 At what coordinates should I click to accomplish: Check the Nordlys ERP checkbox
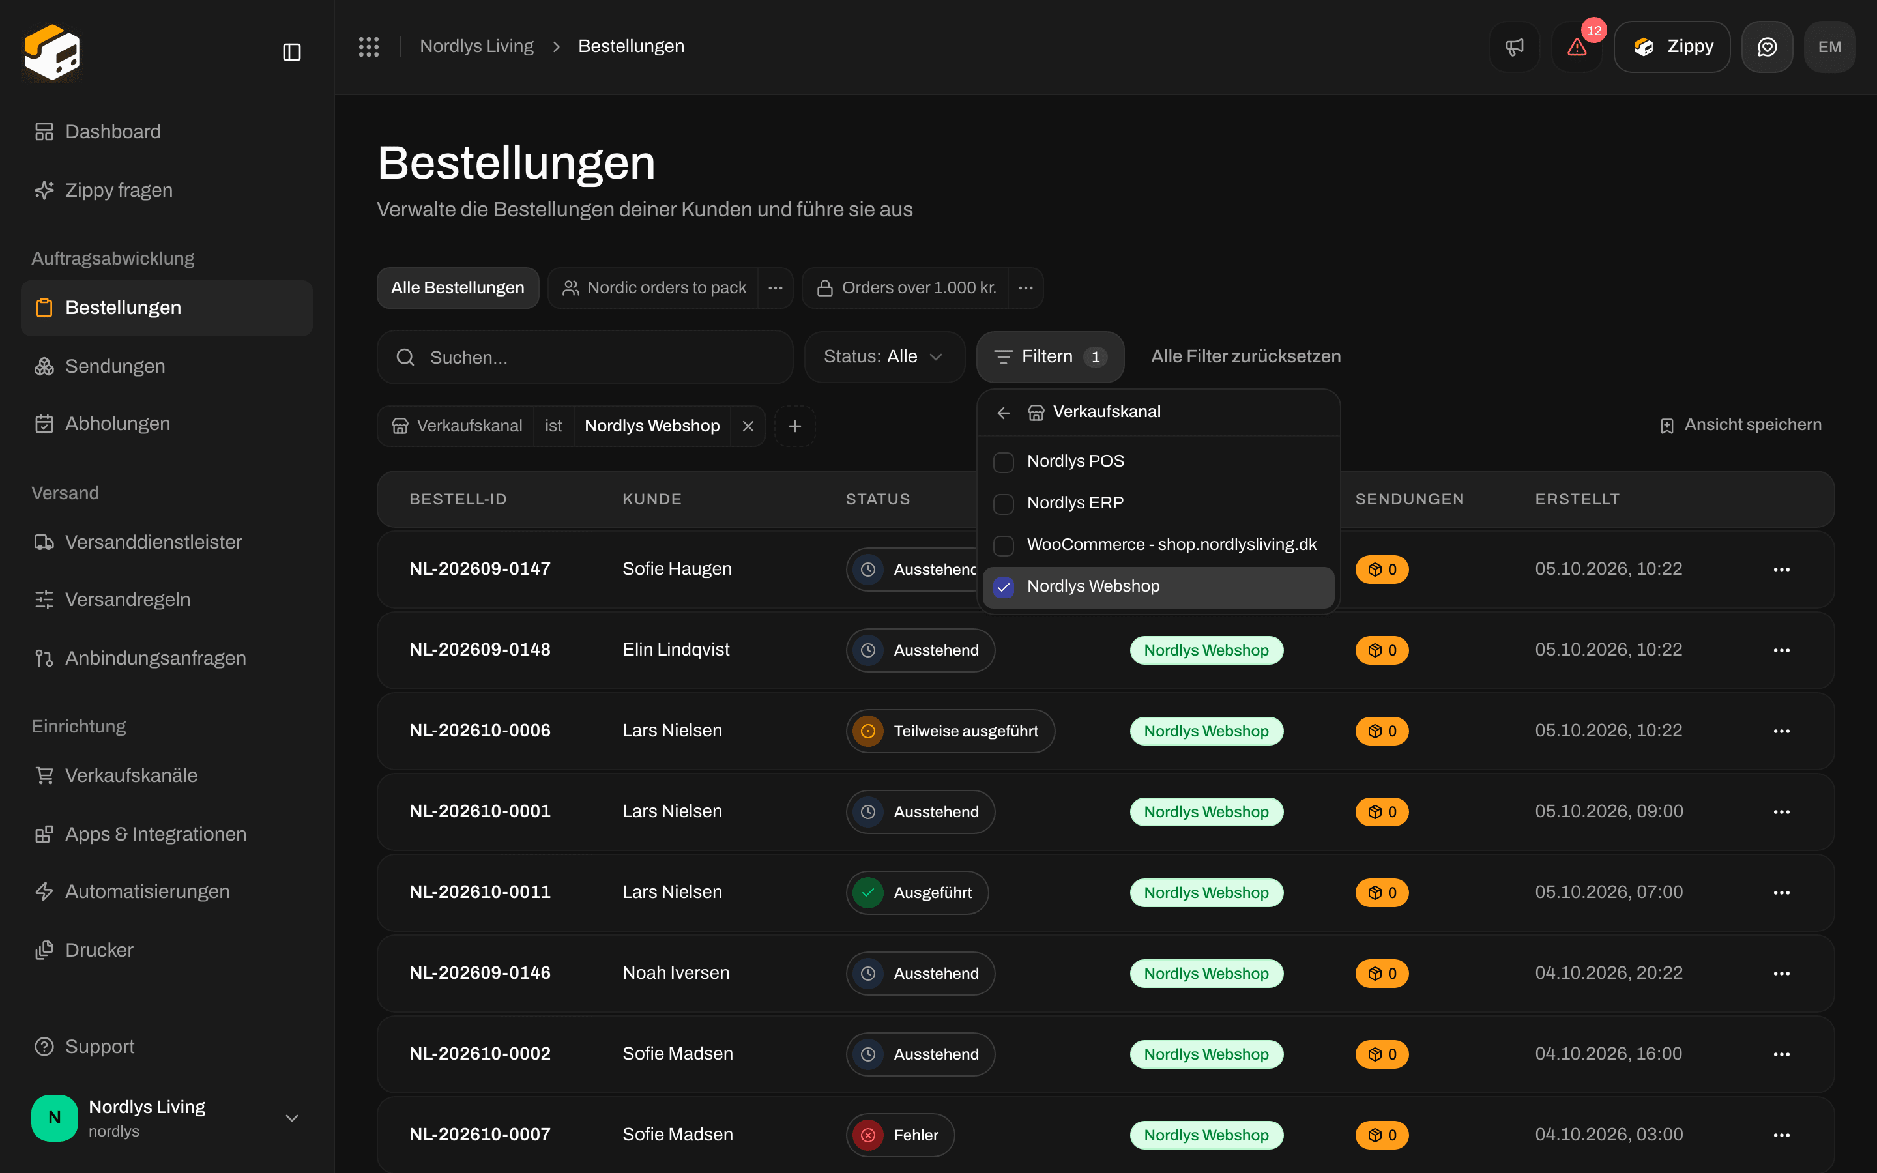[1004, 504]
